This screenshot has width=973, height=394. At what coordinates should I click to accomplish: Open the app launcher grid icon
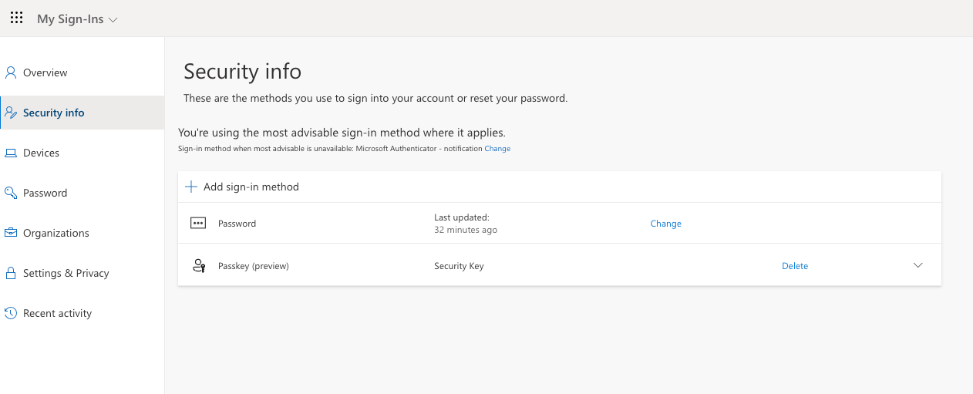tap(16, 19)
